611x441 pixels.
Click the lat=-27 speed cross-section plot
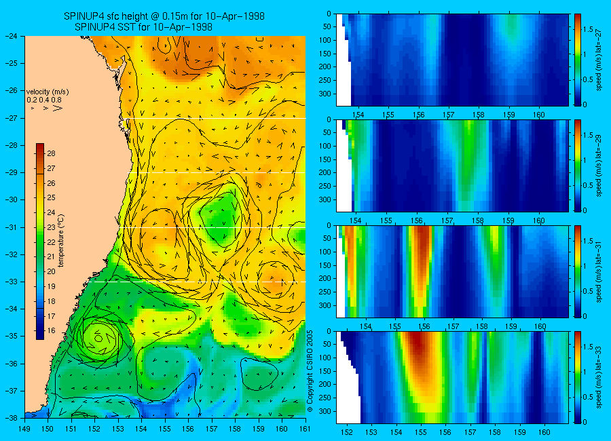(x=452, y=60)
